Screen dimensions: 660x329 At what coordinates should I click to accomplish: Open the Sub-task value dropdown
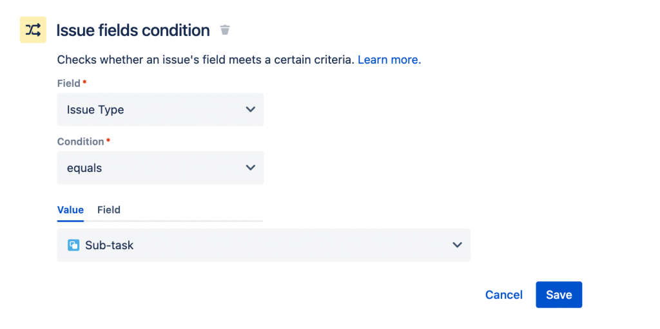coord(263,245)
